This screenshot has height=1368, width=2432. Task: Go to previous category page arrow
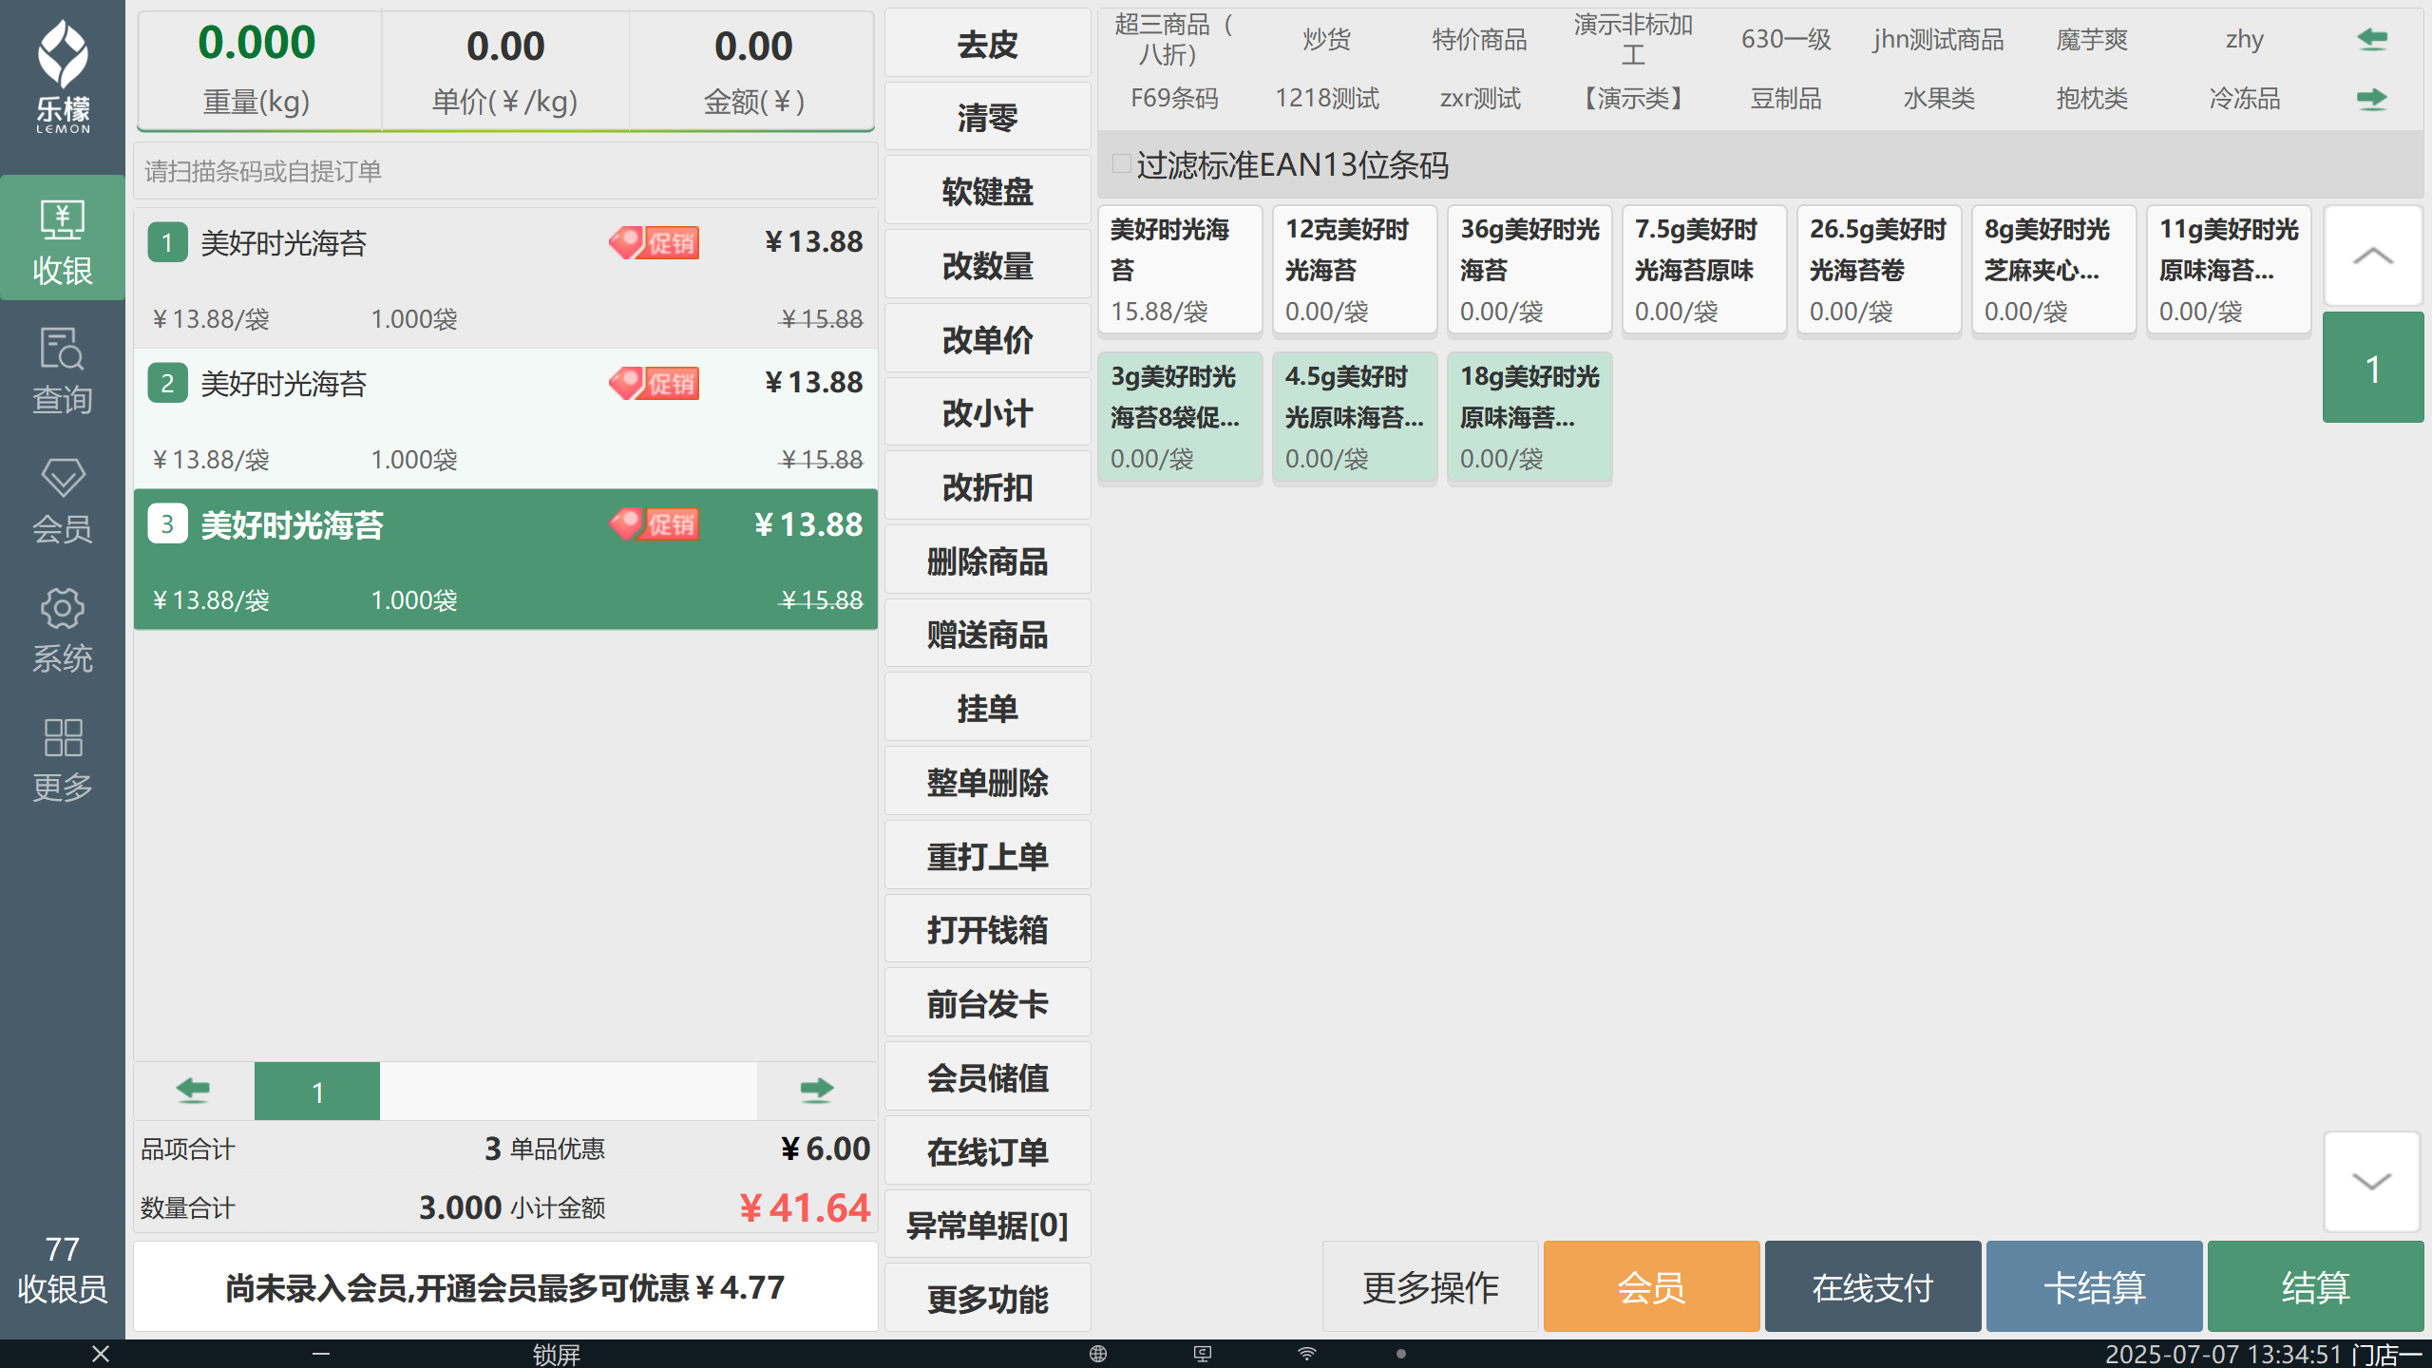(2372, 39)
